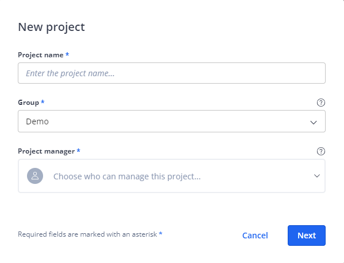Click Cancel to discard the new project
The width and height of the screenshot is (344, 263).
pyautogui.click(x=255, y=235)
